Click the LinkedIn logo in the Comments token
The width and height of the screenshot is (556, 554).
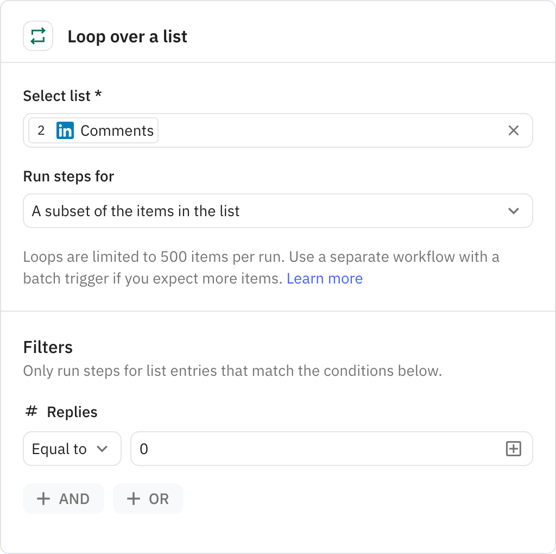65,130
